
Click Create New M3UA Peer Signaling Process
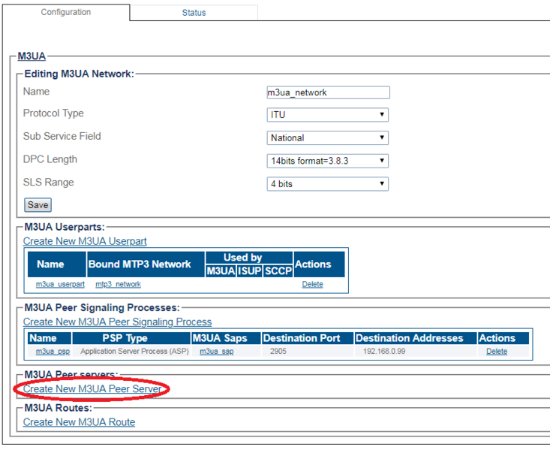pos(118,322)
